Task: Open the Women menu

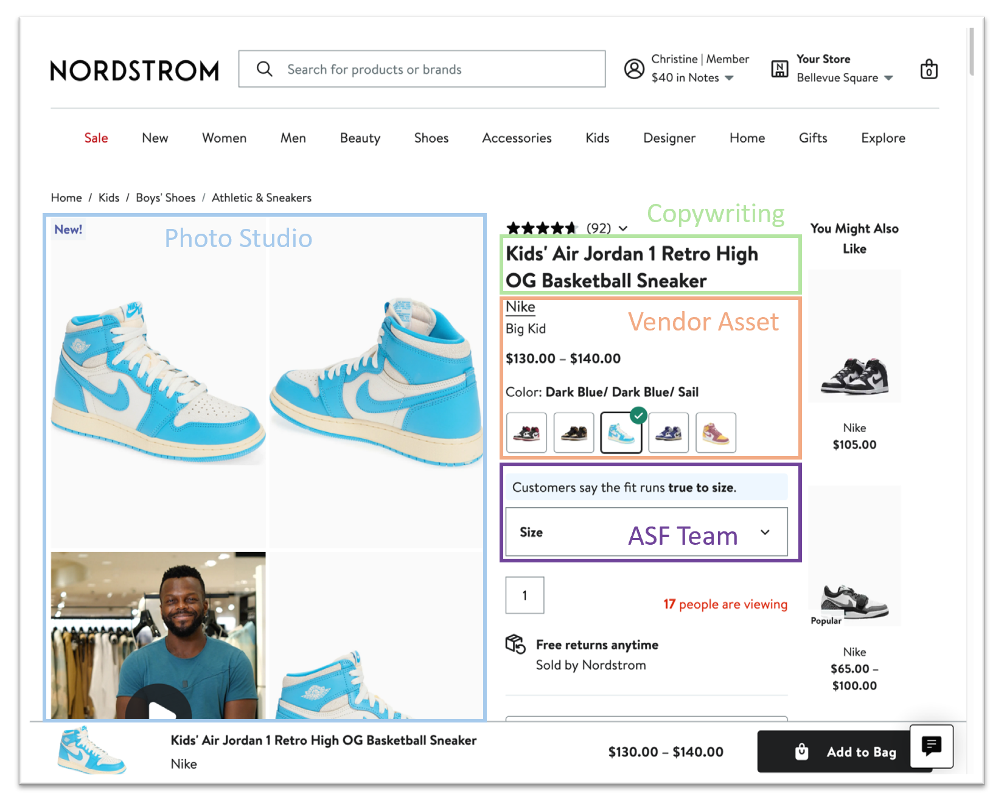Action: (225, 138)
